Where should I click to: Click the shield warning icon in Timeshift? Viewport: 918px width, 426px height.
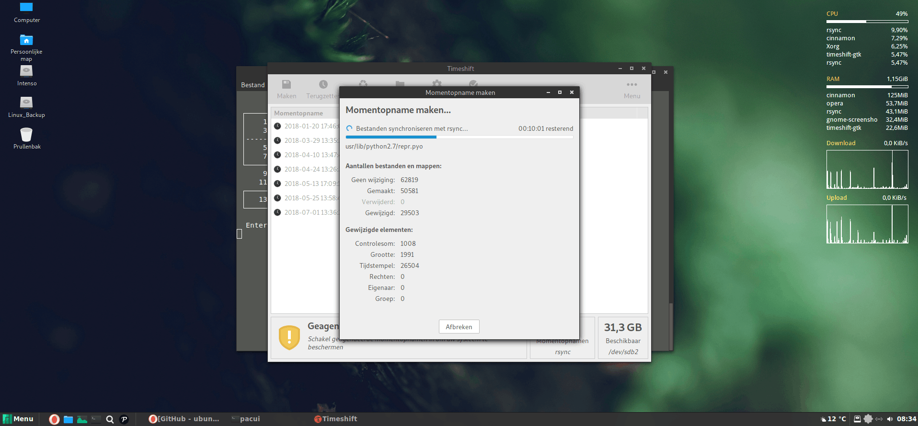click(289, 337)
